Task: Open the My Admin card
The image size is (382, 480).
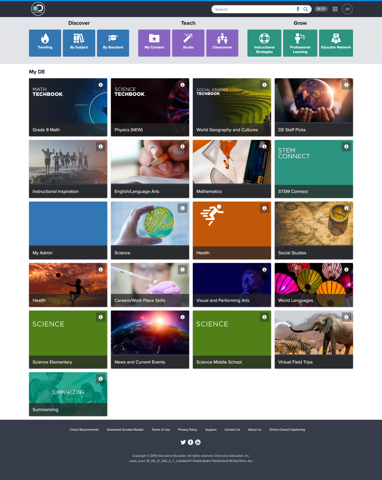Action: (68, 231)
